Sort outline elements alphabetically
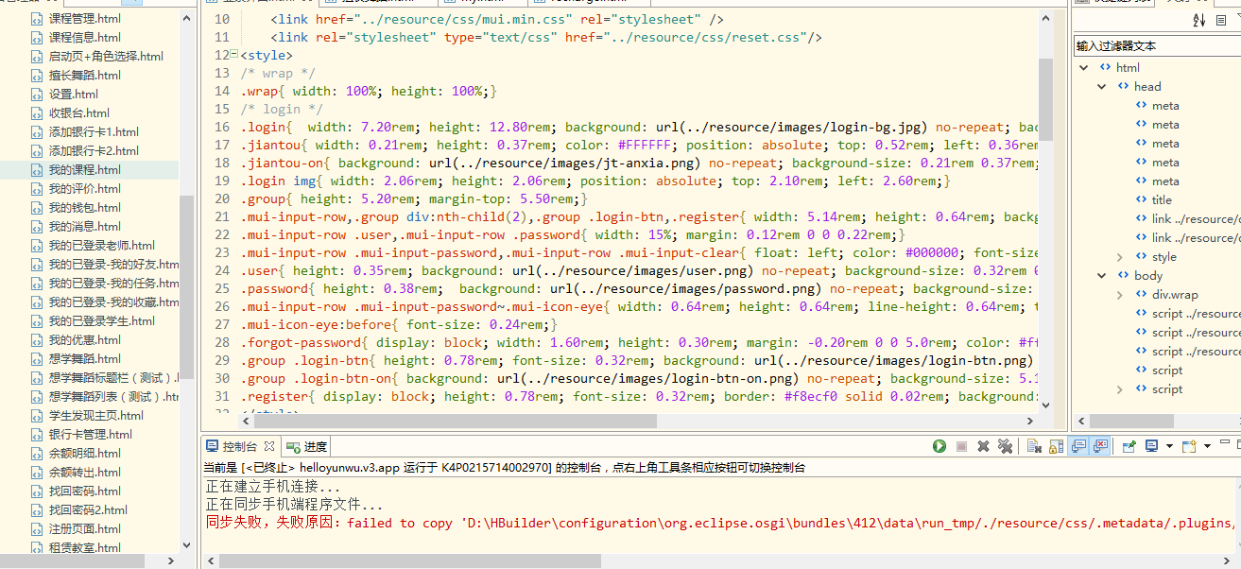The width and height of the screenshot is (1241, 569). [1199, 20]
